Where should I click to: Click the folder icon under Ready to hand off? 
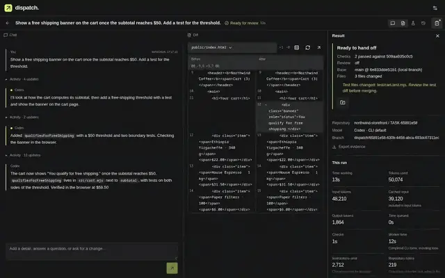click(343, 102)
